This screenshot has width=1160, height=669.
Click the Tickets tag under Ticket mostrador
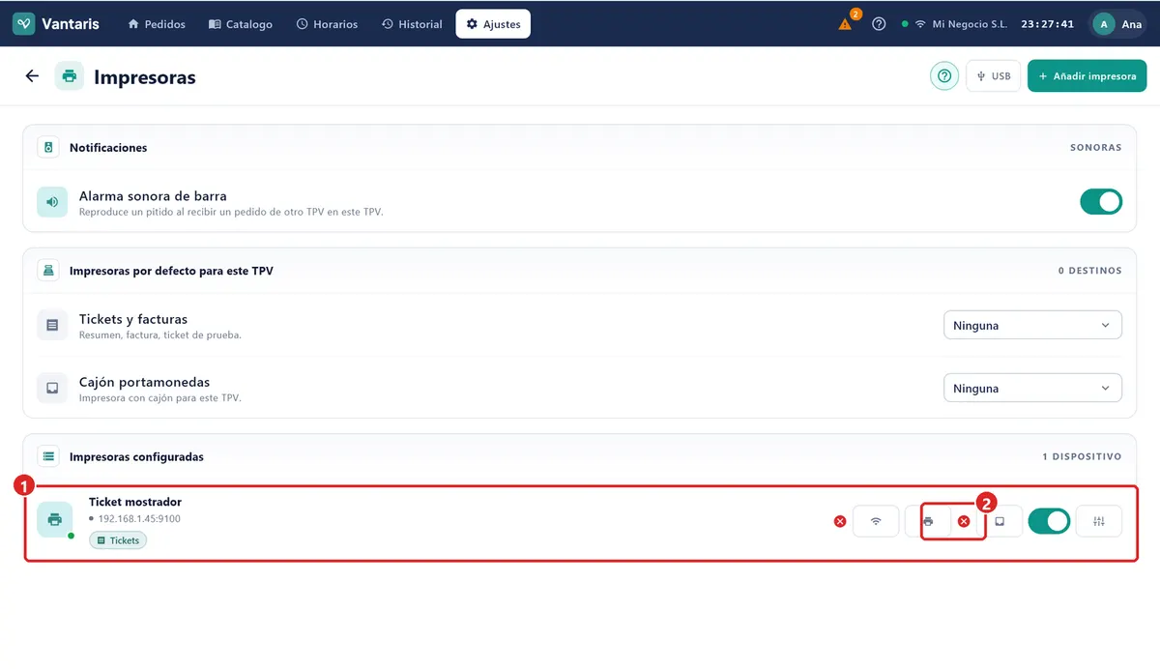pos(118,540)
